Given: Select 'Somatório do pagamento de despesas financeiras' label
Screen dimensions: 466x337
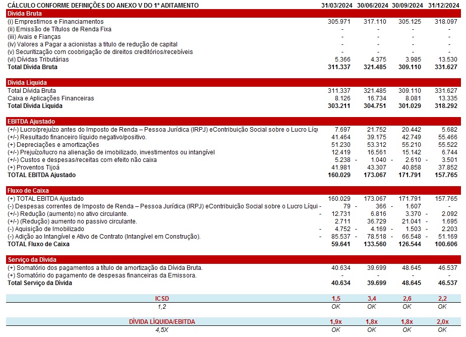Looking at the screenshot, I should (x=102, y=275).
